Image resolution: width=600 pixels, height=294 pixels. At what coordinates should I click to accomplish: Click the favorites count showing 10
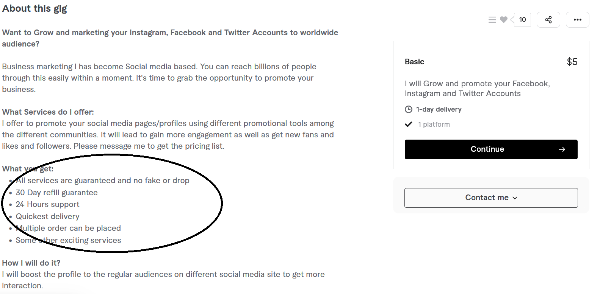522,20
